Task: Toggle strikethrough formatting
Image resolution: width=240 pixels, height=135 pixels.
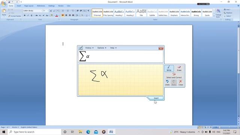Action: (37, 15)
